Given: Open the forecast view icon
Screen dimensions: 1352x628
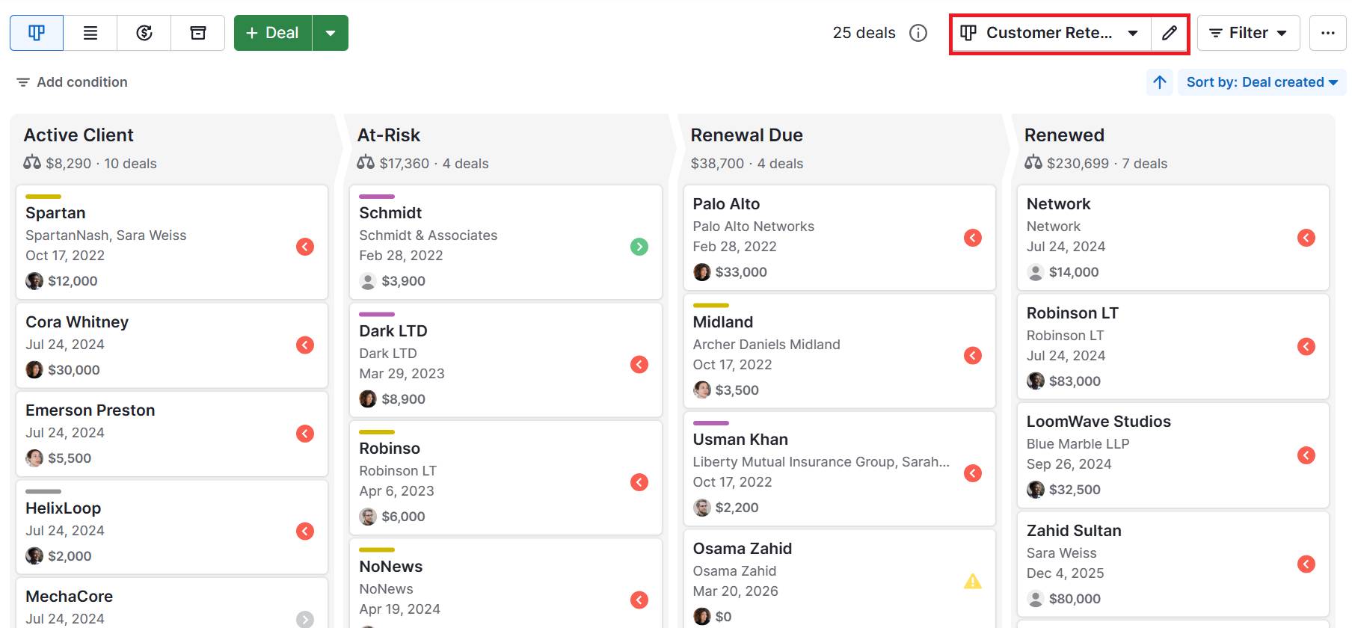Looking at the screenshot, I should tap(144, 33).
